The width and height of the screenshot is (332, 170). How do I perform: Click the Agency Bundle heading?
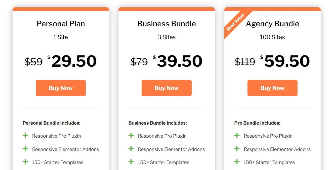tap(272, 24)
